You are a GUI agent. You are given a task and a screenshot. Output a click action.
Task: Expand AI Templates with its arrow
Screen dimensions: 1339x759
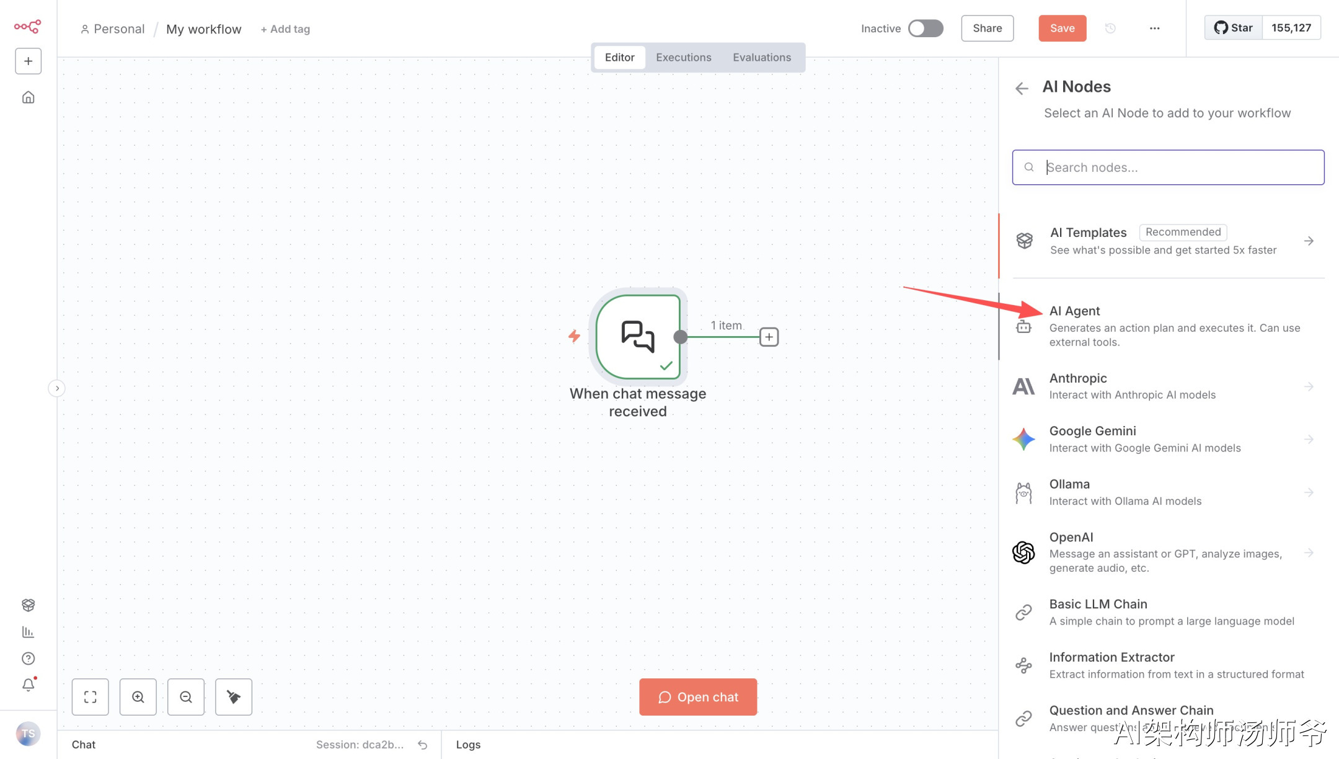tap(1309, 241)
